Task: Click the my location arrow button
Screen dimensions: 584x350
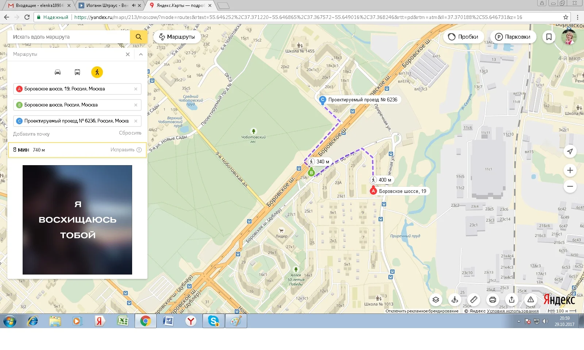Action: point(570,152)
